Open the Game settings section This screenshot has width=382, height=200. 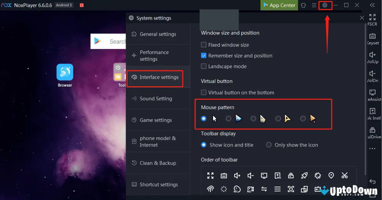(156, 120)
